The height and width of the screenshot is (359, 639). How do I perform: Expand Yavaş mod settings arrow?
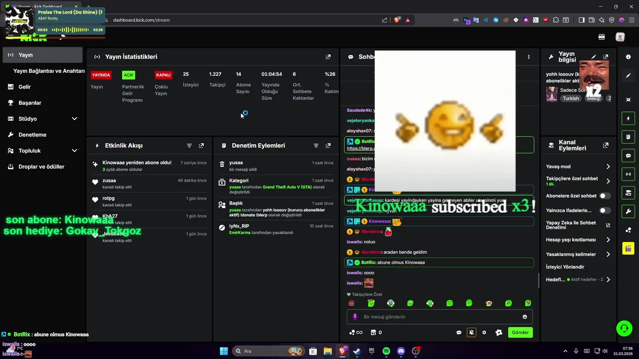(608, 167)
